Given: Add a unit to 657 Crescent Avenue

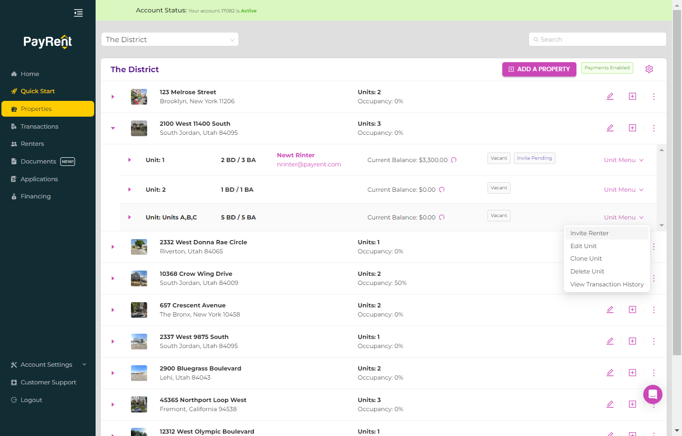Looking at the screenshot, I should click(x=632, y=310).
